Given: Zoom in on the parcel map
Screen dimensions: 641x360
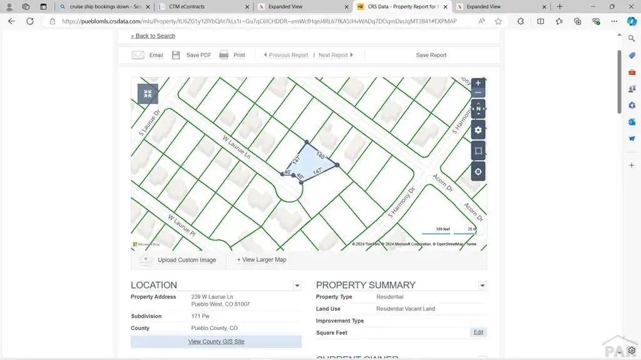Looking at the screenshot, I should (x=478, y=83).
